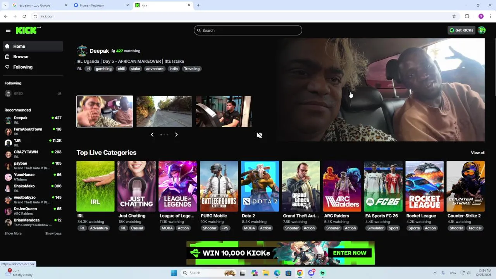This screenshot has height=279, width=496.
Task: Open YunoHanae in Recommended list
Action: click(x=33, y=177)
